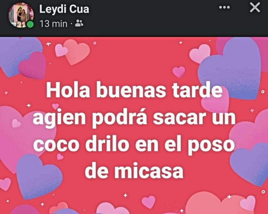The image size is (268, 214).
Task: Click the purple heart right of 'poso'
Action: (249, 164)
